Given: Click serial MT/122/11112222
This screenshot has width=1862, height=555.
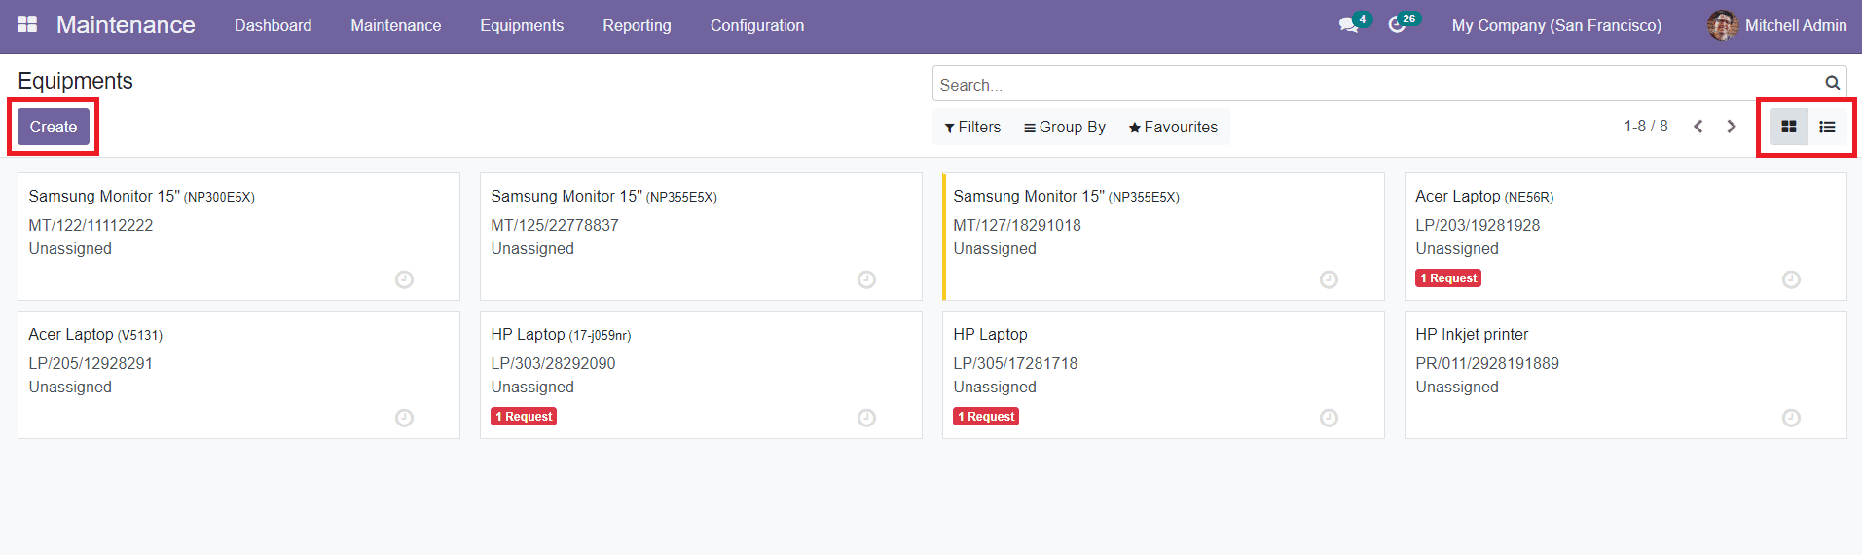Looking at the screenshot, I should (91, 225).
